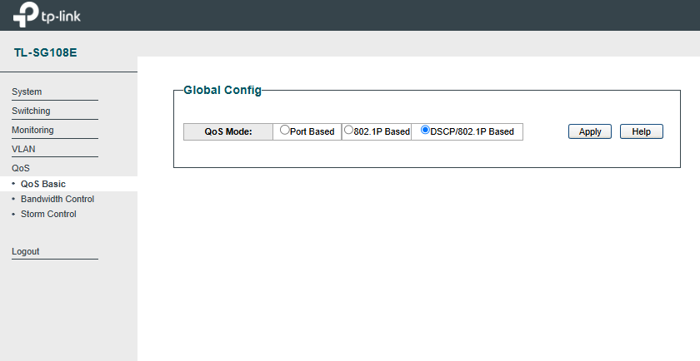Select the 802.1P Based QoS mode
The width and height of the screenshot is (700, 361).
[348, 130]
